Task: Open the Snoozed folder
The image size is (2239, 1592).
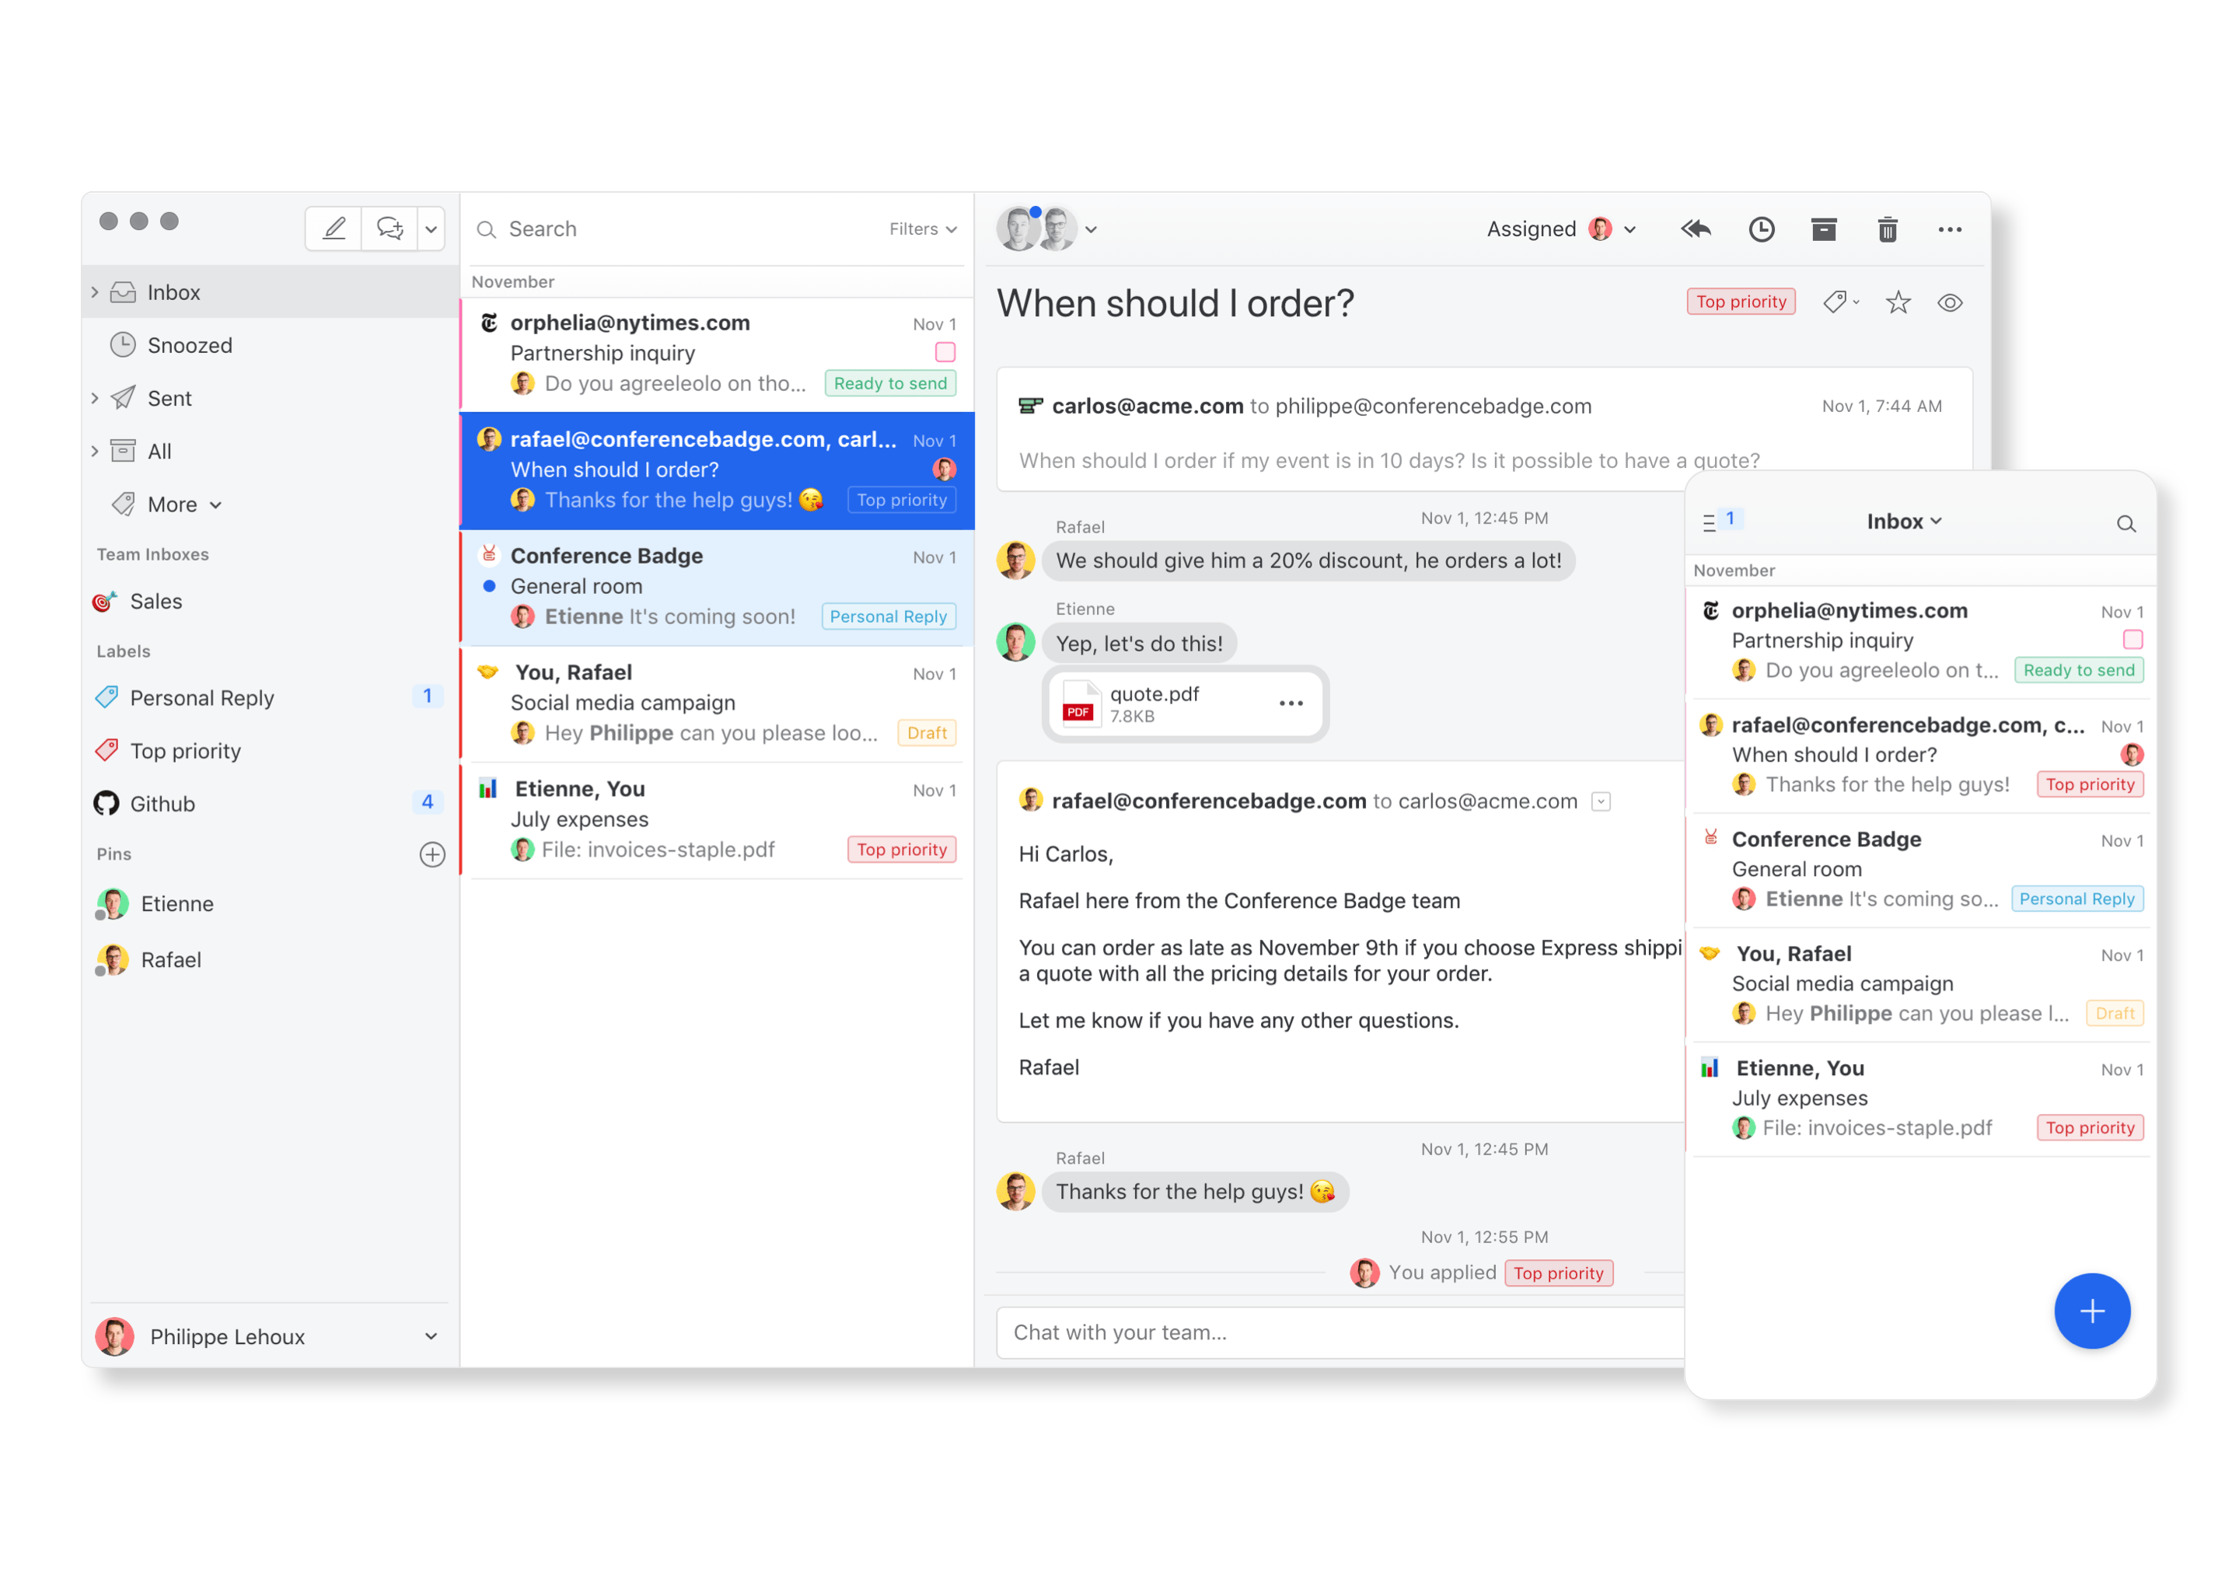Action: coord(189,345)
